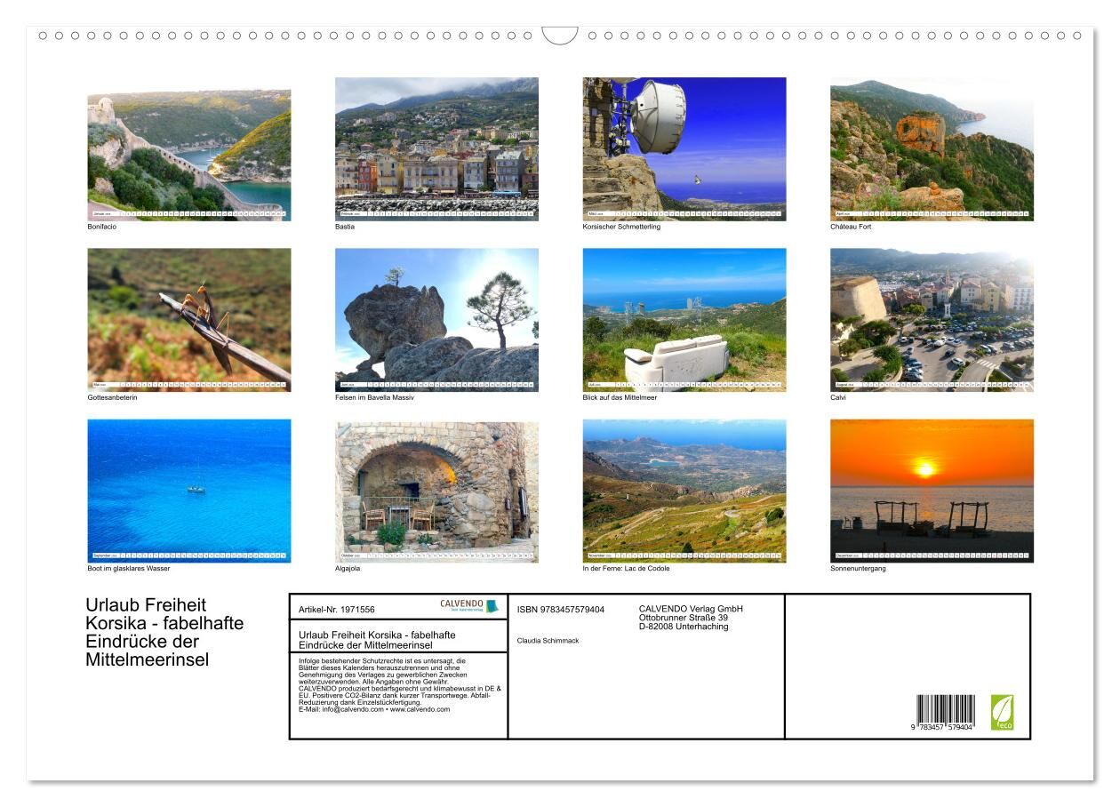The width and height of the screenshot is (1120, 807).
Task: Click the ISBN barcode
Action: click(x=945, y=713)
